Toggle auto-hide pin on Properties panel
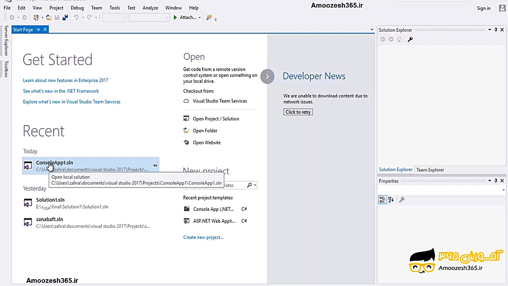This screenshot has height=286, width=508. 496,181
